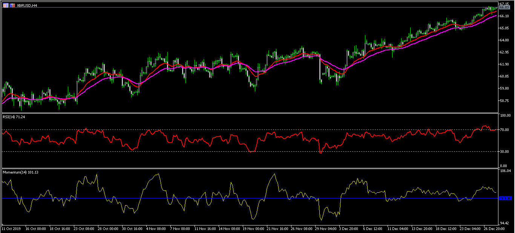Screen dimensions: 515x233
Task: Click the 66.10 price scale value
Action: [504, 16]
